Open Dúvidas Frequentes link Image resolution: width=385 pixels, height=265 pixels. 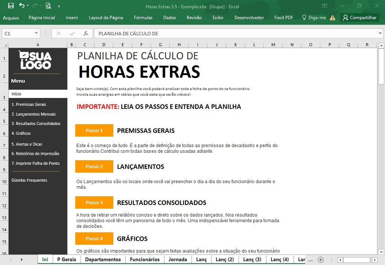click(x=29, y=180)
